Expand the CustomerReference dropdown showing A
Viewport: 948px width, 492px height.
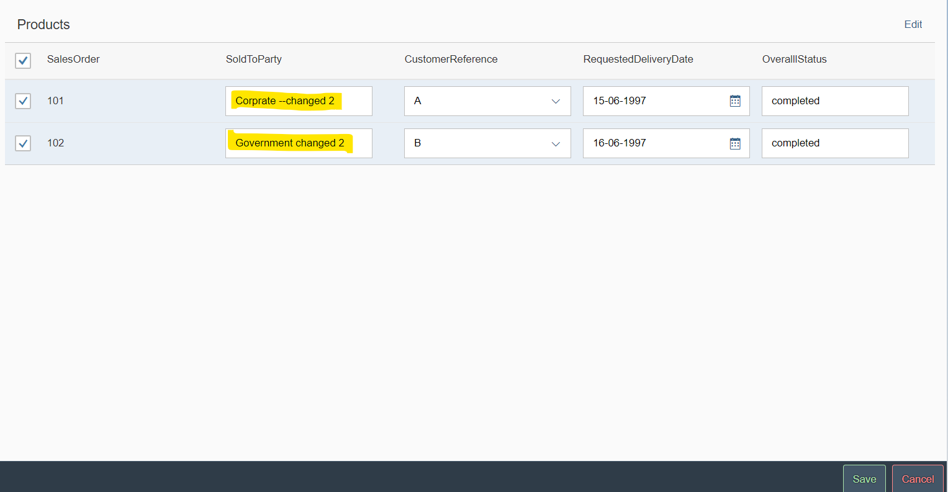tap(556, 101)
